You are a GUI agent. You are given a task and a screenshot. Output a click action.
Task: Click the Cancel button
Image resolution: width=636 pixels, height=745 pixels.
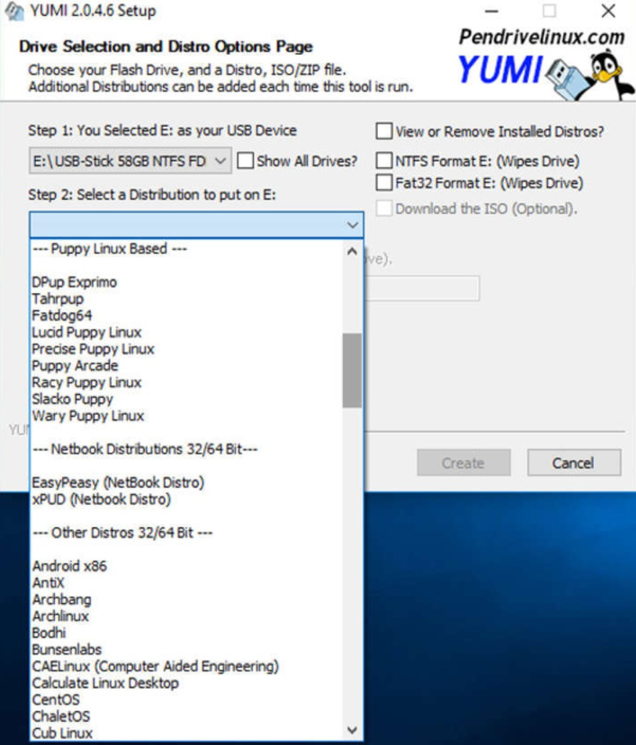pos(574,463)
